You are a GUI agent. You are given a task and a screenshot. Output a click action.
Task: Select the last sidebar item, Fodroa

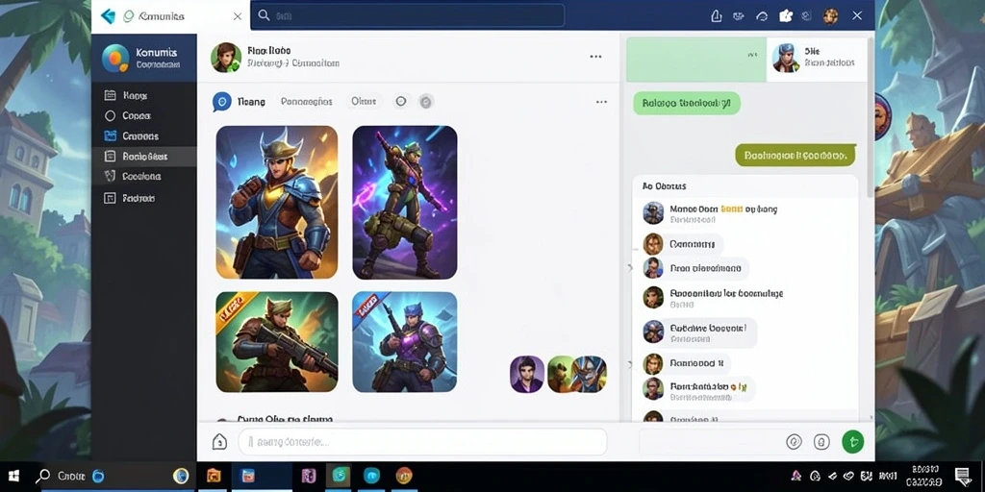(x=130, y=198)
